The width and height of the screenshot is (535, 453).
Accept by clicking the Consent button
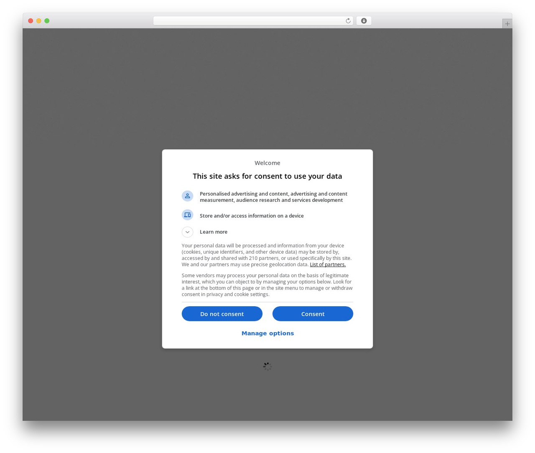pyautogui.click(x=313, y=314)
